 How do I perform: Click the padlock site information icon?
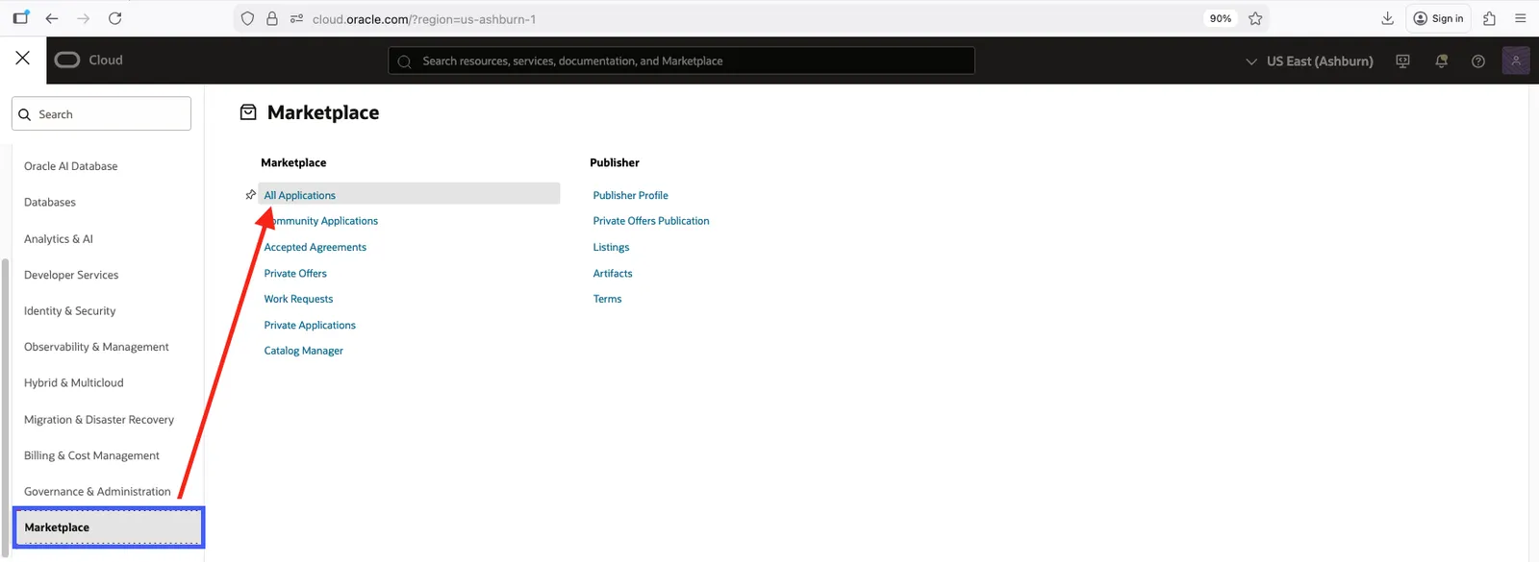(x=272, y=18)
